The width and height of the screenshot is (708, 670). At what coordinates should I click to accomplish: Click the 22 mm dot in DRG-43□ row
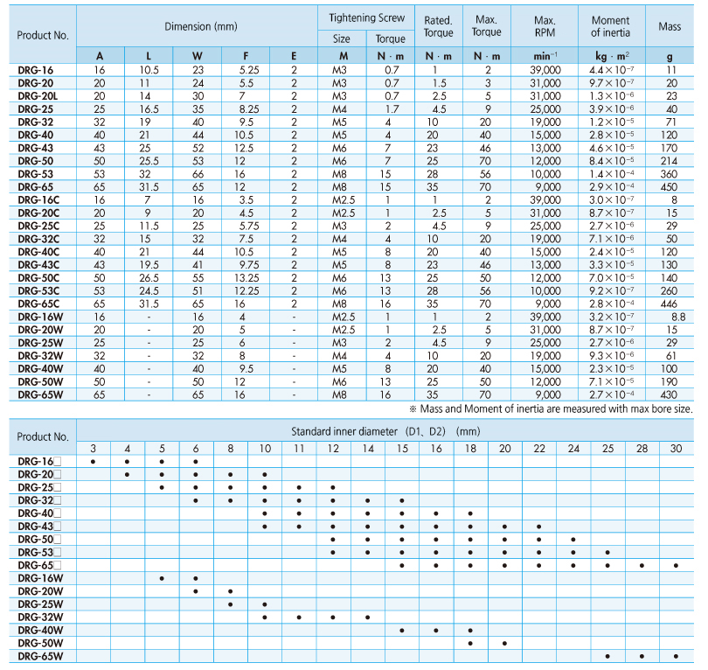(x=539, y=527)
